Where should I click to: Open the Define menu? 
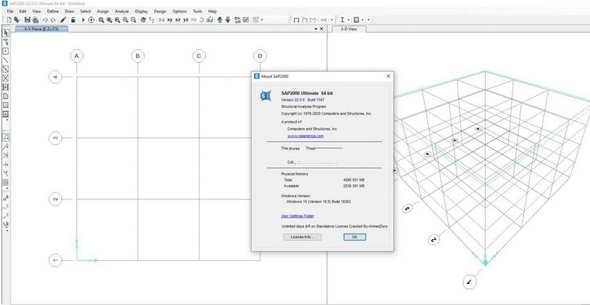click(53, 11)
